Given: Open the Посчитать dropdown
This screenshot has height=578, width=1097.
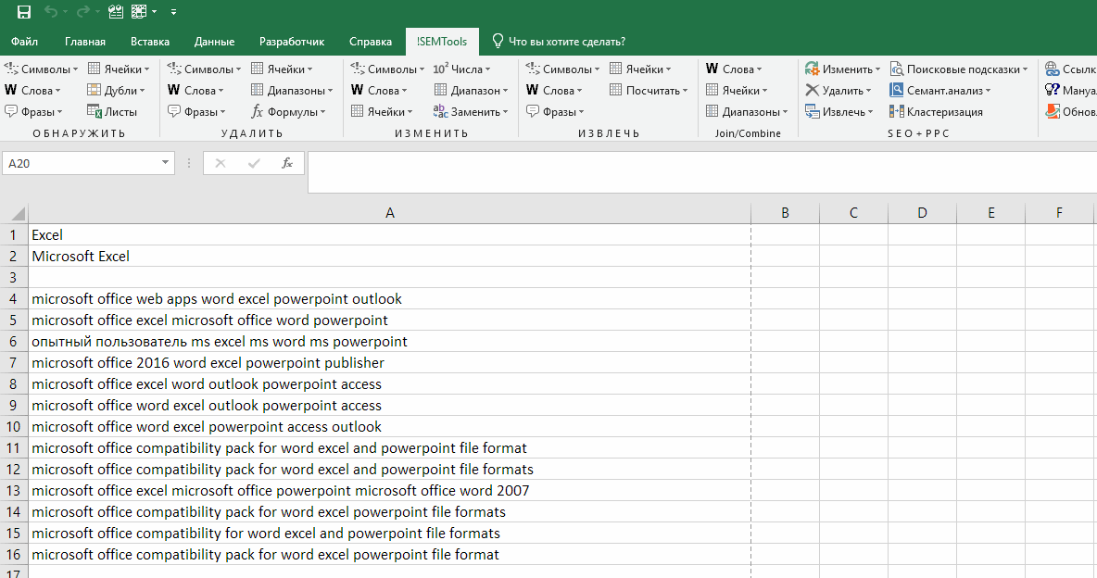Looking at the screenshot, I should tap(649, 90).
